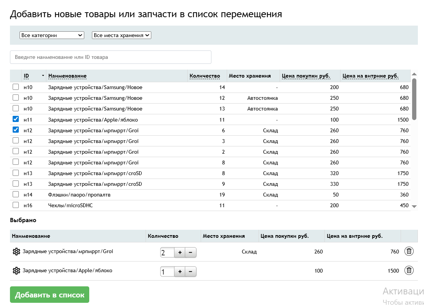Decrease quantity with minus for the Apple/яблоко item

coord(191,271)
